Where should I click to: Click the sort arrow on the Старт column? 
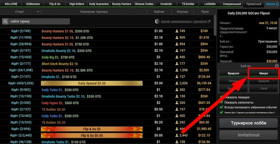(x=38, y=12)
